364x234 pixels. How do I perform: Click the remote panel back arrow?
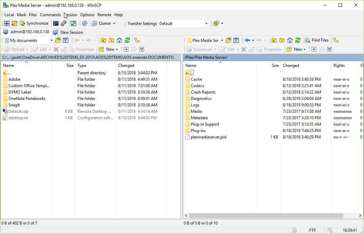point(247,40)
